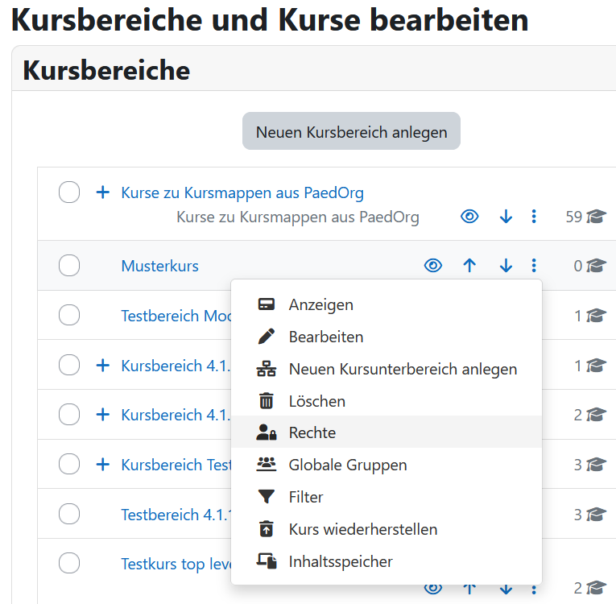
Task: Select the Testbereich Mod checkbox
Action: pyautogui.click(x=69, y=315)
